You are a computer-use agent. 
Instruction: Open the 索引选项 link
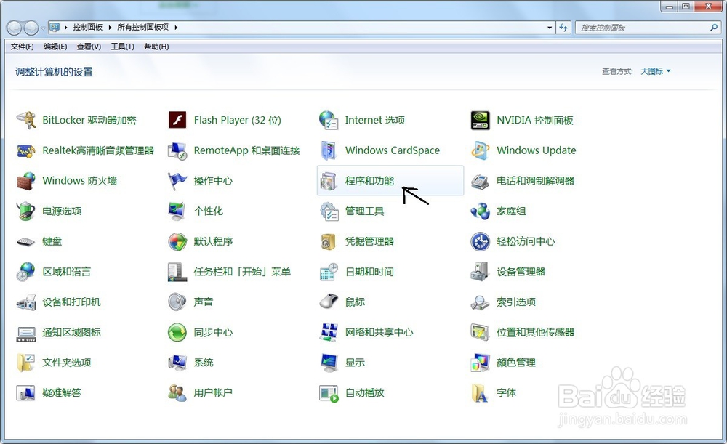(x=516, y=302)
